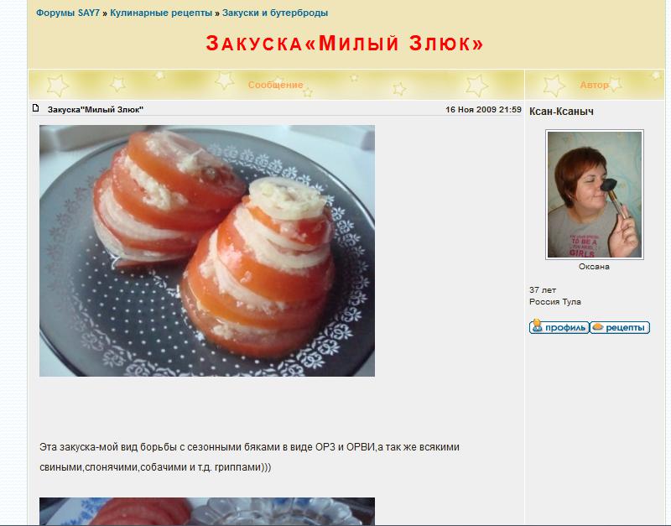Screen dimensions: 671x526
Task: Click the профиль button
Action: tap(559, 327)
